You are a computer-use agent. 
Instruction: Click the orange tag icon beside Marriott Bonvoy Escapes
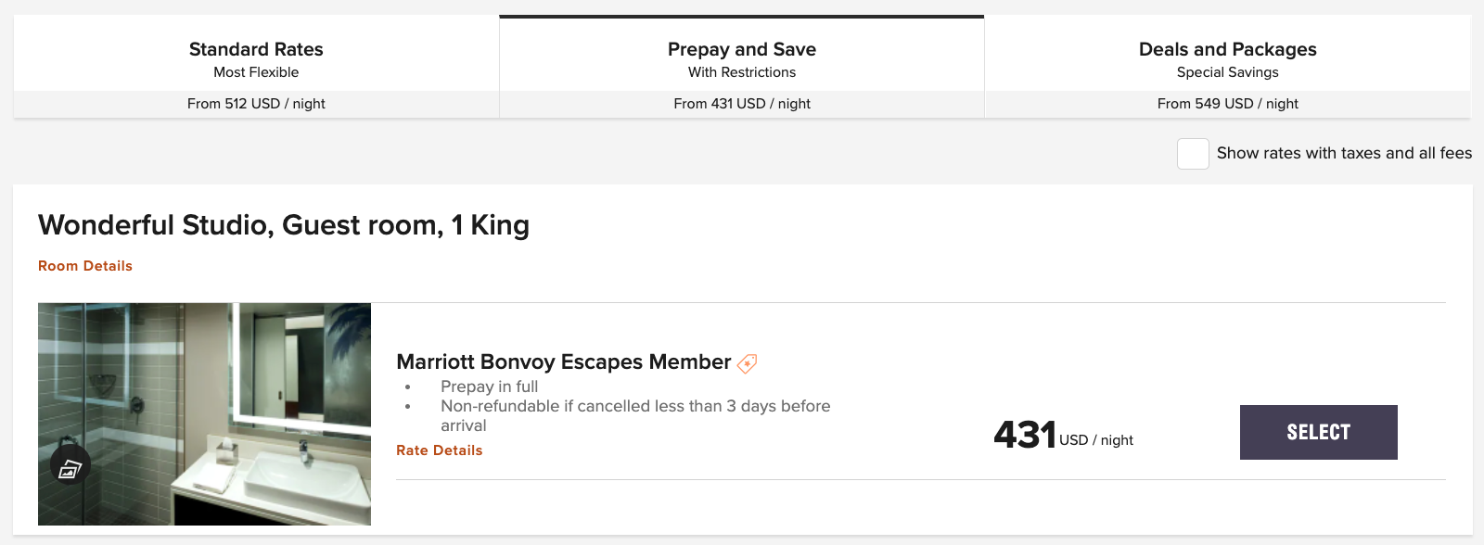point(748,362)
